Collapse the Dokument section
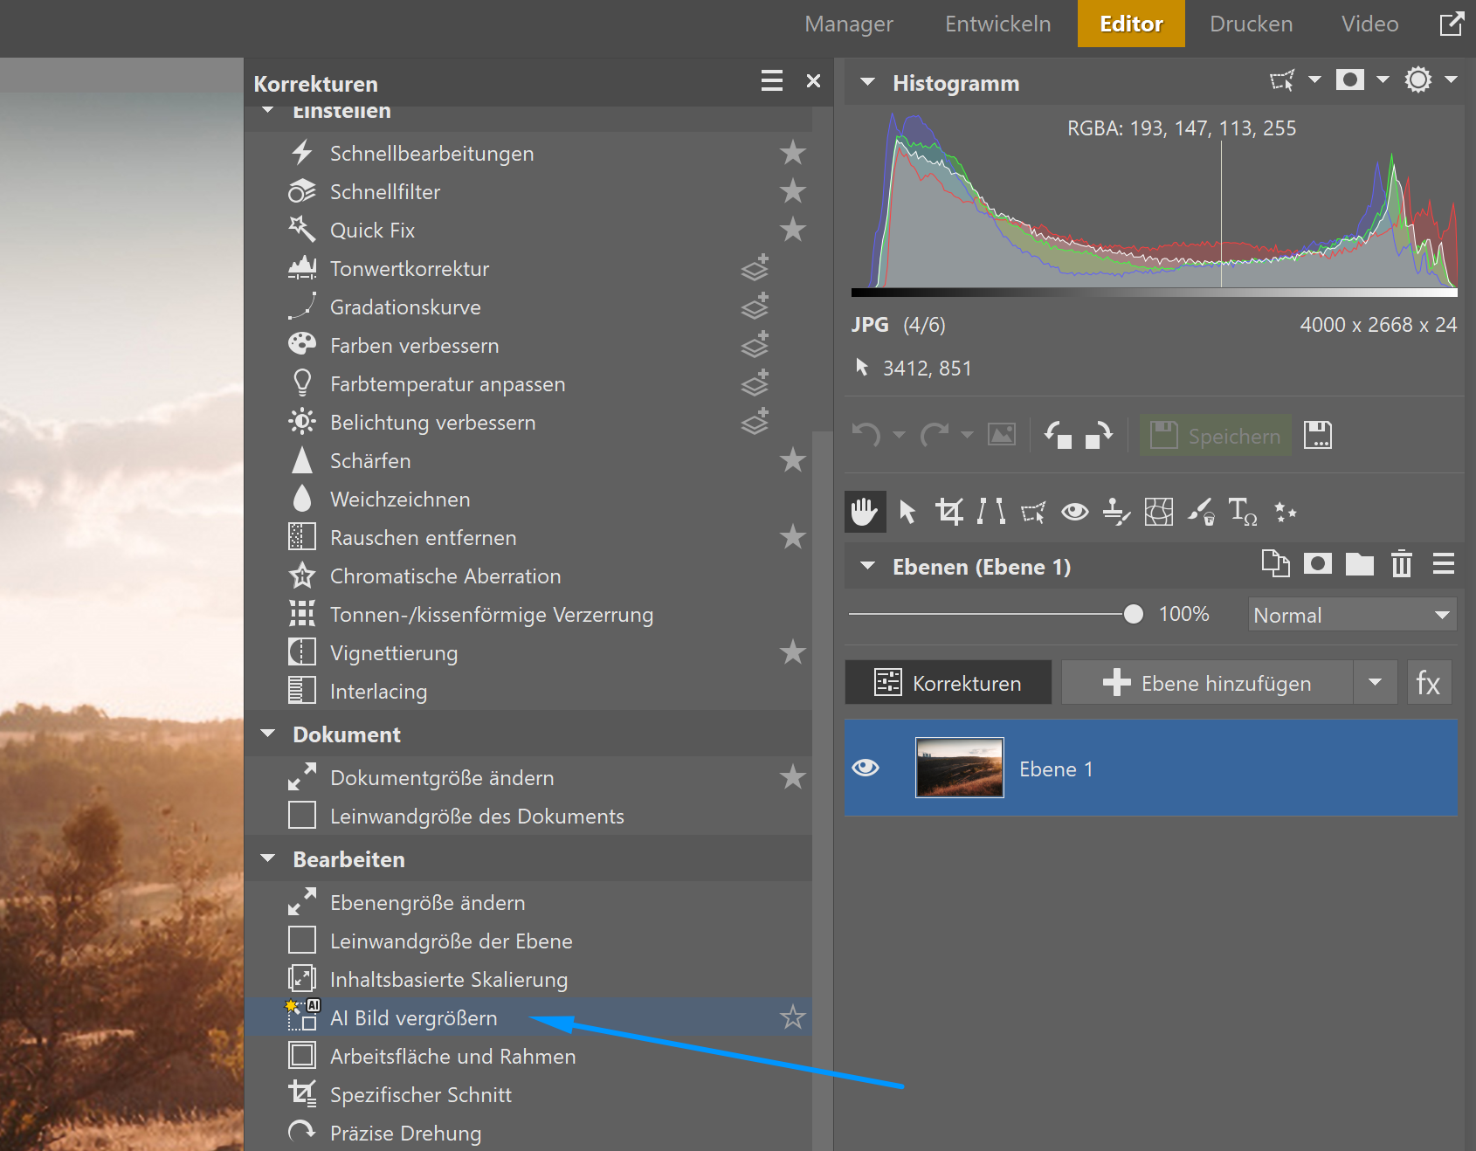1476x1151 pixels. point(268,734)
